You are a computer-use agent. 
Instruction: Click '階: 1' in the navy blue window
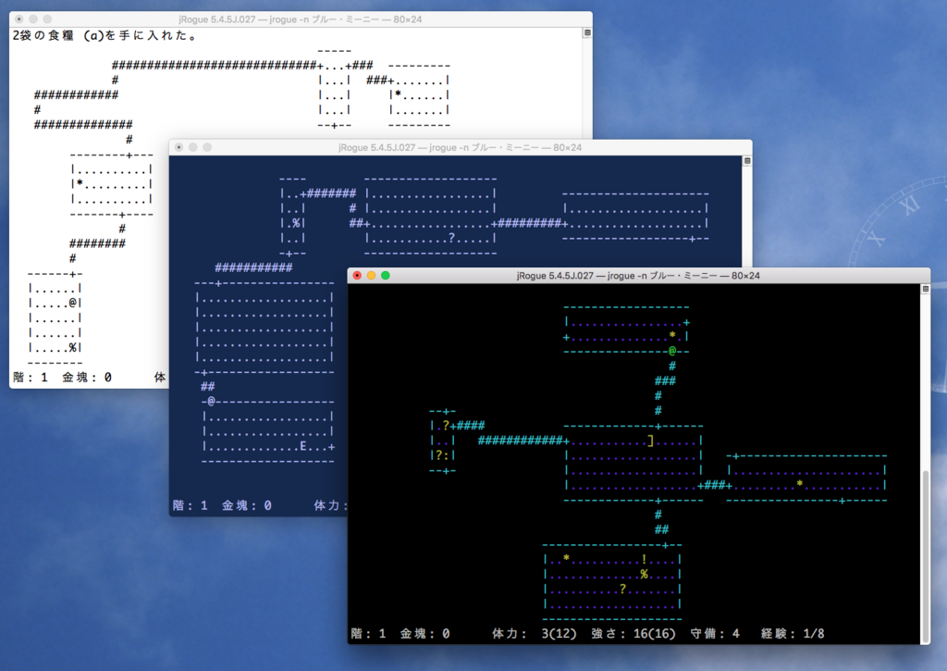190,505
